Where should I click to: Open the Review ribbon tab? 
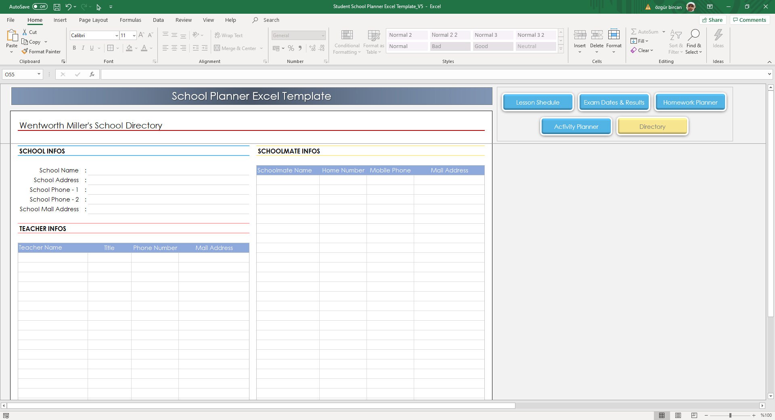(183, 20)
